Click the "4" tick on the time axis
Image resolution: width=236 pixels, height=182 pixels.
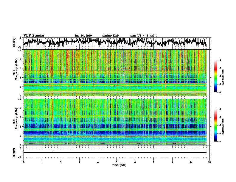point(98,162)
